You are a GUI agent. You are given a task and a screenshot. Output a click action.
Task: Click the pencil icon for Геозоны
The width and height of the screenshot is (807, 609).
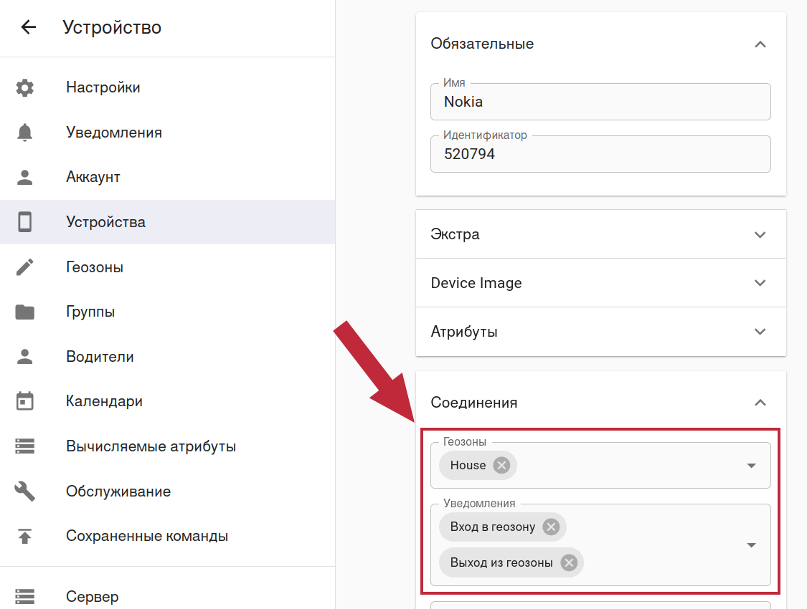[x=25, y=267]
